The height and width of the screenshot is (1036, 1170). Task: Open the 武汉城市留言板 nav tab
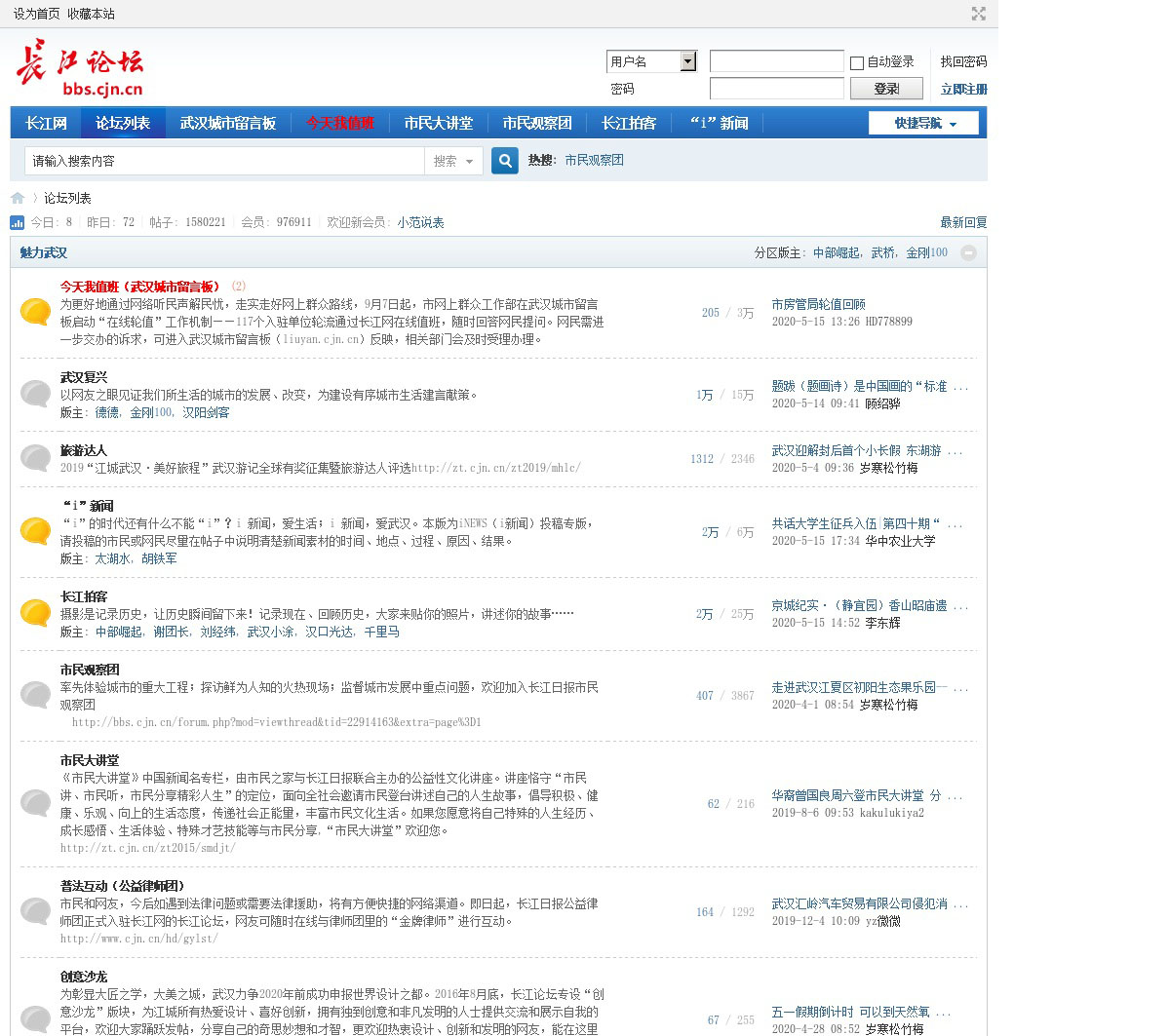[x=228, y=123]
